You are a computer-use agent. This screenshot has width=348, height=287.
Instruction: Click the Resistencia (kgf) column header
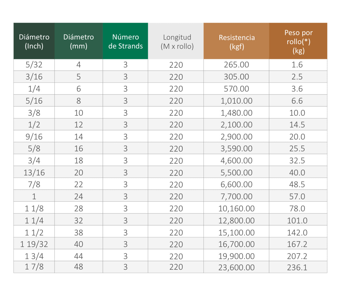(236, 42)
